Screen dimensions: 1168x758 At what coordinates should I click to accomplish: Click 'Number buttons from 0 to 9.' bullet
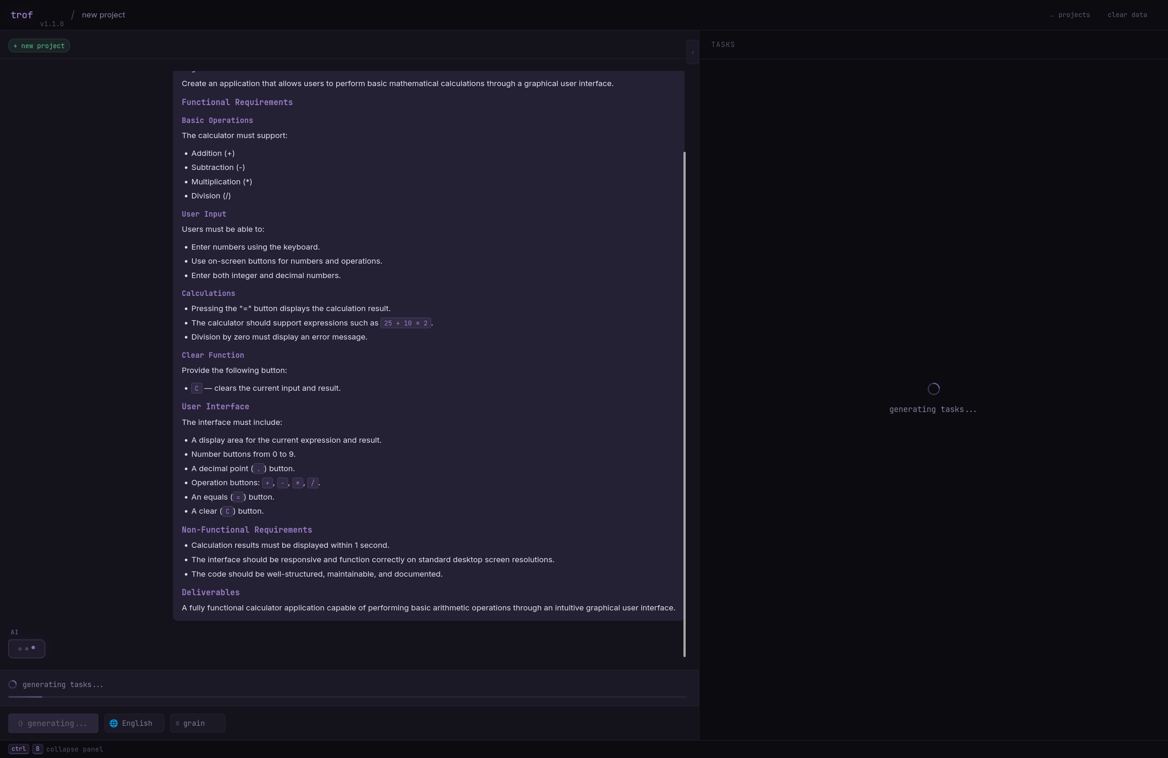tap(243, 454)
